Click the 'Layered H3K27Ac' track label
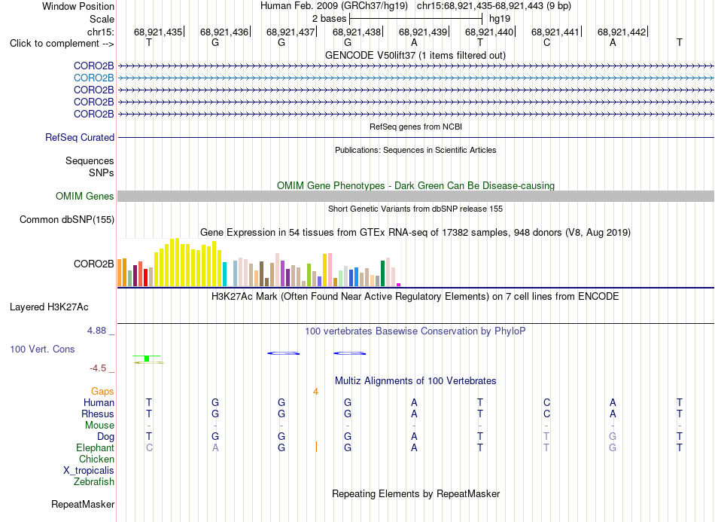The width and height of the screenshot is (715, 522). 49,307
